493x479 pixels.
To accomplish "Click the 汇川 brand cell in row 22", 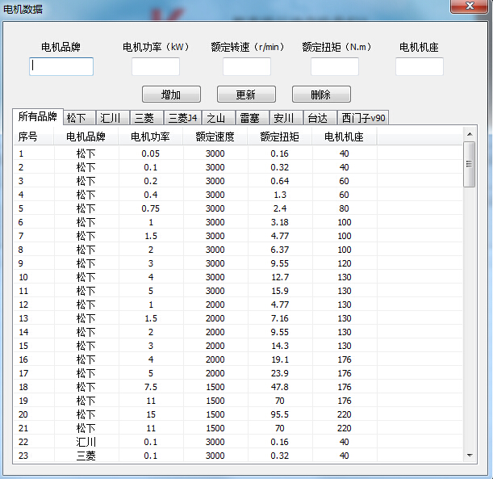I will point(86,442).
